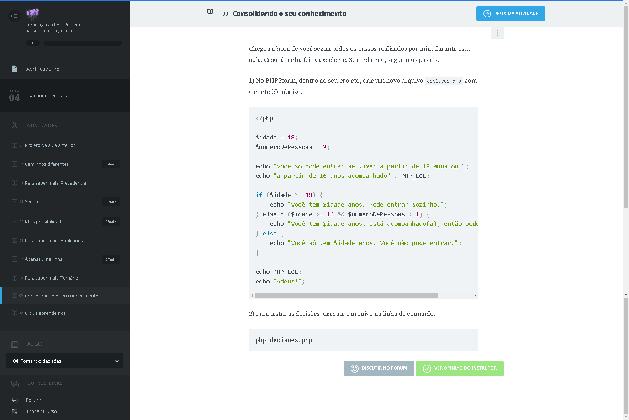The width and height of the screenshot is (629, 420).
Task: Open 'O que aprendemos?' activity
Action: click(x=46, y=313)
